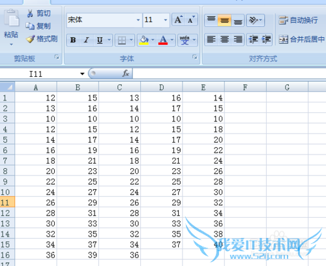Center text horizontally
Screen dimensions: 326x266
click(x=224, y=40)
